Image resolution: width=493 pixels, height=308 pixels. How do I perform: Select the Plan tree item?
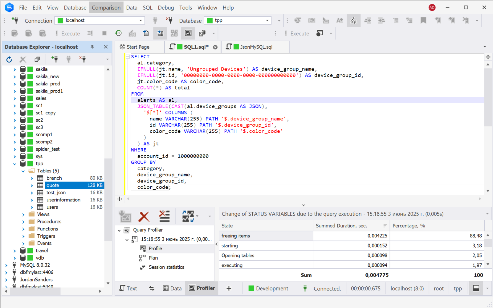pos(153,258)
